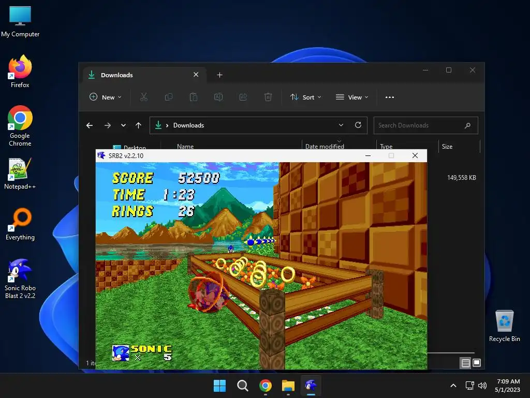Click the chevron before Downloads in address bar
The width and height of the screenshot is (530, 398).
167,125
